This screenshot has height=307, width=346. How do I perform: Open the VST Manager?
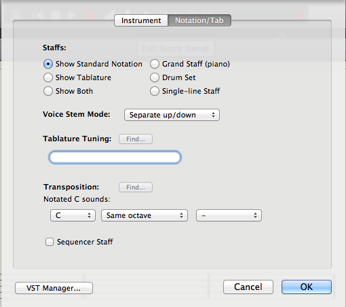click(x=54, y=288)
